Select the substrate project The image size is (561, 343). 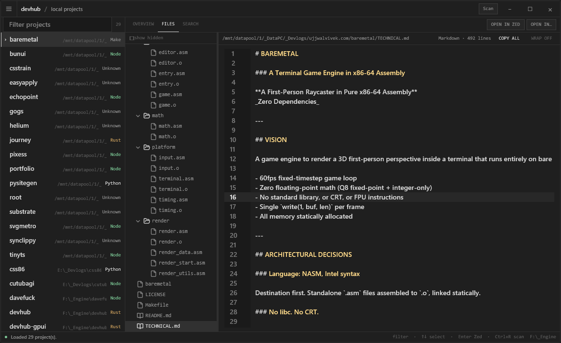63,211
